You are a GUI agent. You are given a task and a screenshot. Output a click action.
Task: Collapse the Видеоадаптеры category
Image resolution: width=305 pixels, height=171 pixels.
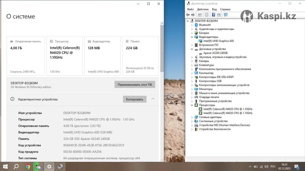192,37
